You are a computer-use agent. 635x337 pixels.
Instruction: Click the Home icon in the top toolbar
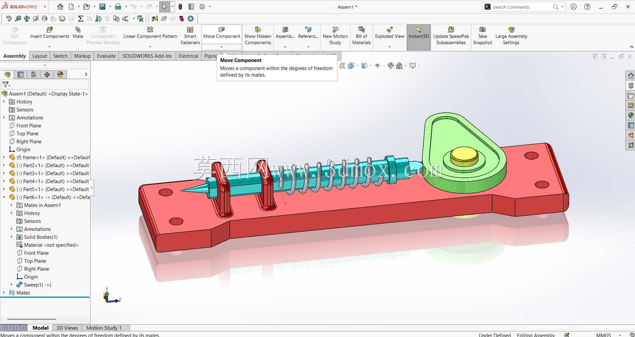pyautogui.click(x=60, y=7)
